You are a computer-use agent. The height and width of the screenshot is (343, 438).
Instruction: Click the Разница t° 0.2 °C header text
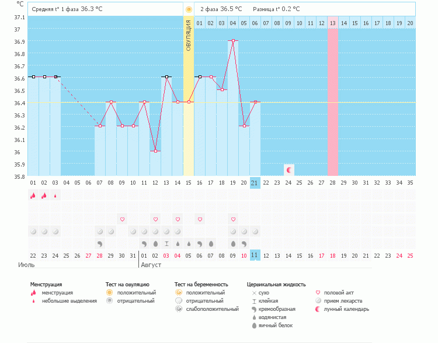(x=276, y=9)
